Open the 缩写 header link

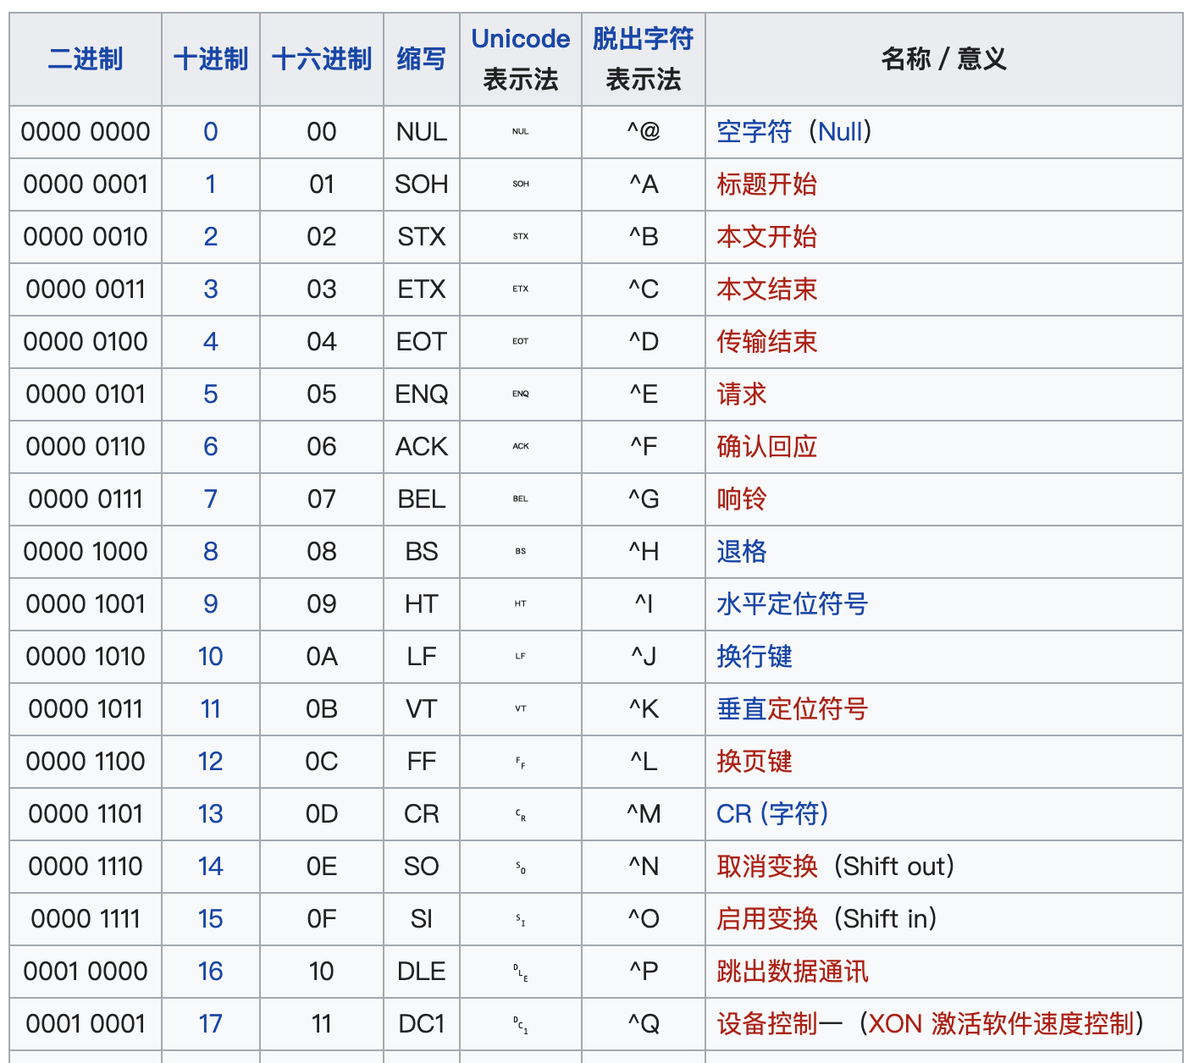[x=422, y=59]
